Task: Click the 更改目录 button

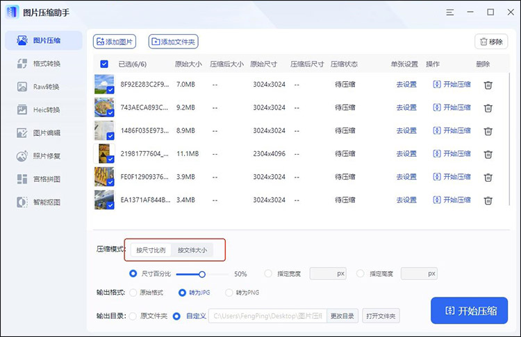Action: (342, 316)
